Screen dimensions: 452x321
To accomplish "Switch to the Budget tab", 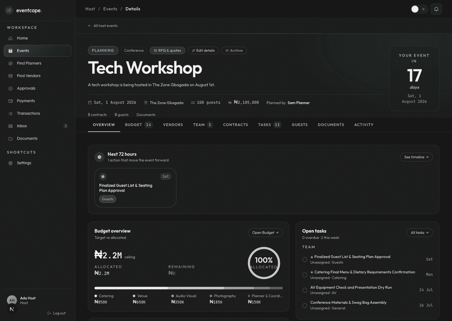I will click(x=139, y=125).
